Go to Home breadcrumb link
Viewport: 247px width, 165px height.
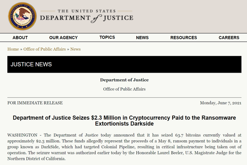[13, 49]
